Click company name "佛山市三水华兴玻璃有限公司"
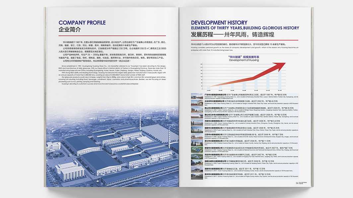This screenshot has height=198, width=353. (216, 115)
